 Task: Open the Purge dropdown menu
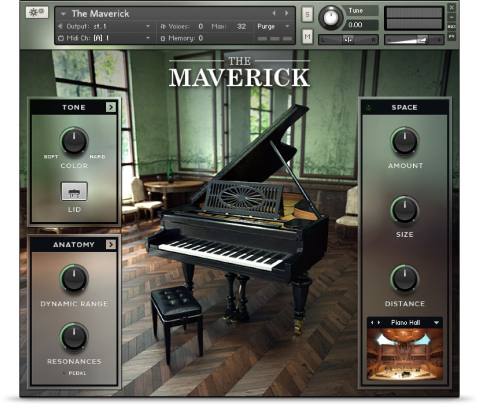pyautogui.click(x=287, y=26)
